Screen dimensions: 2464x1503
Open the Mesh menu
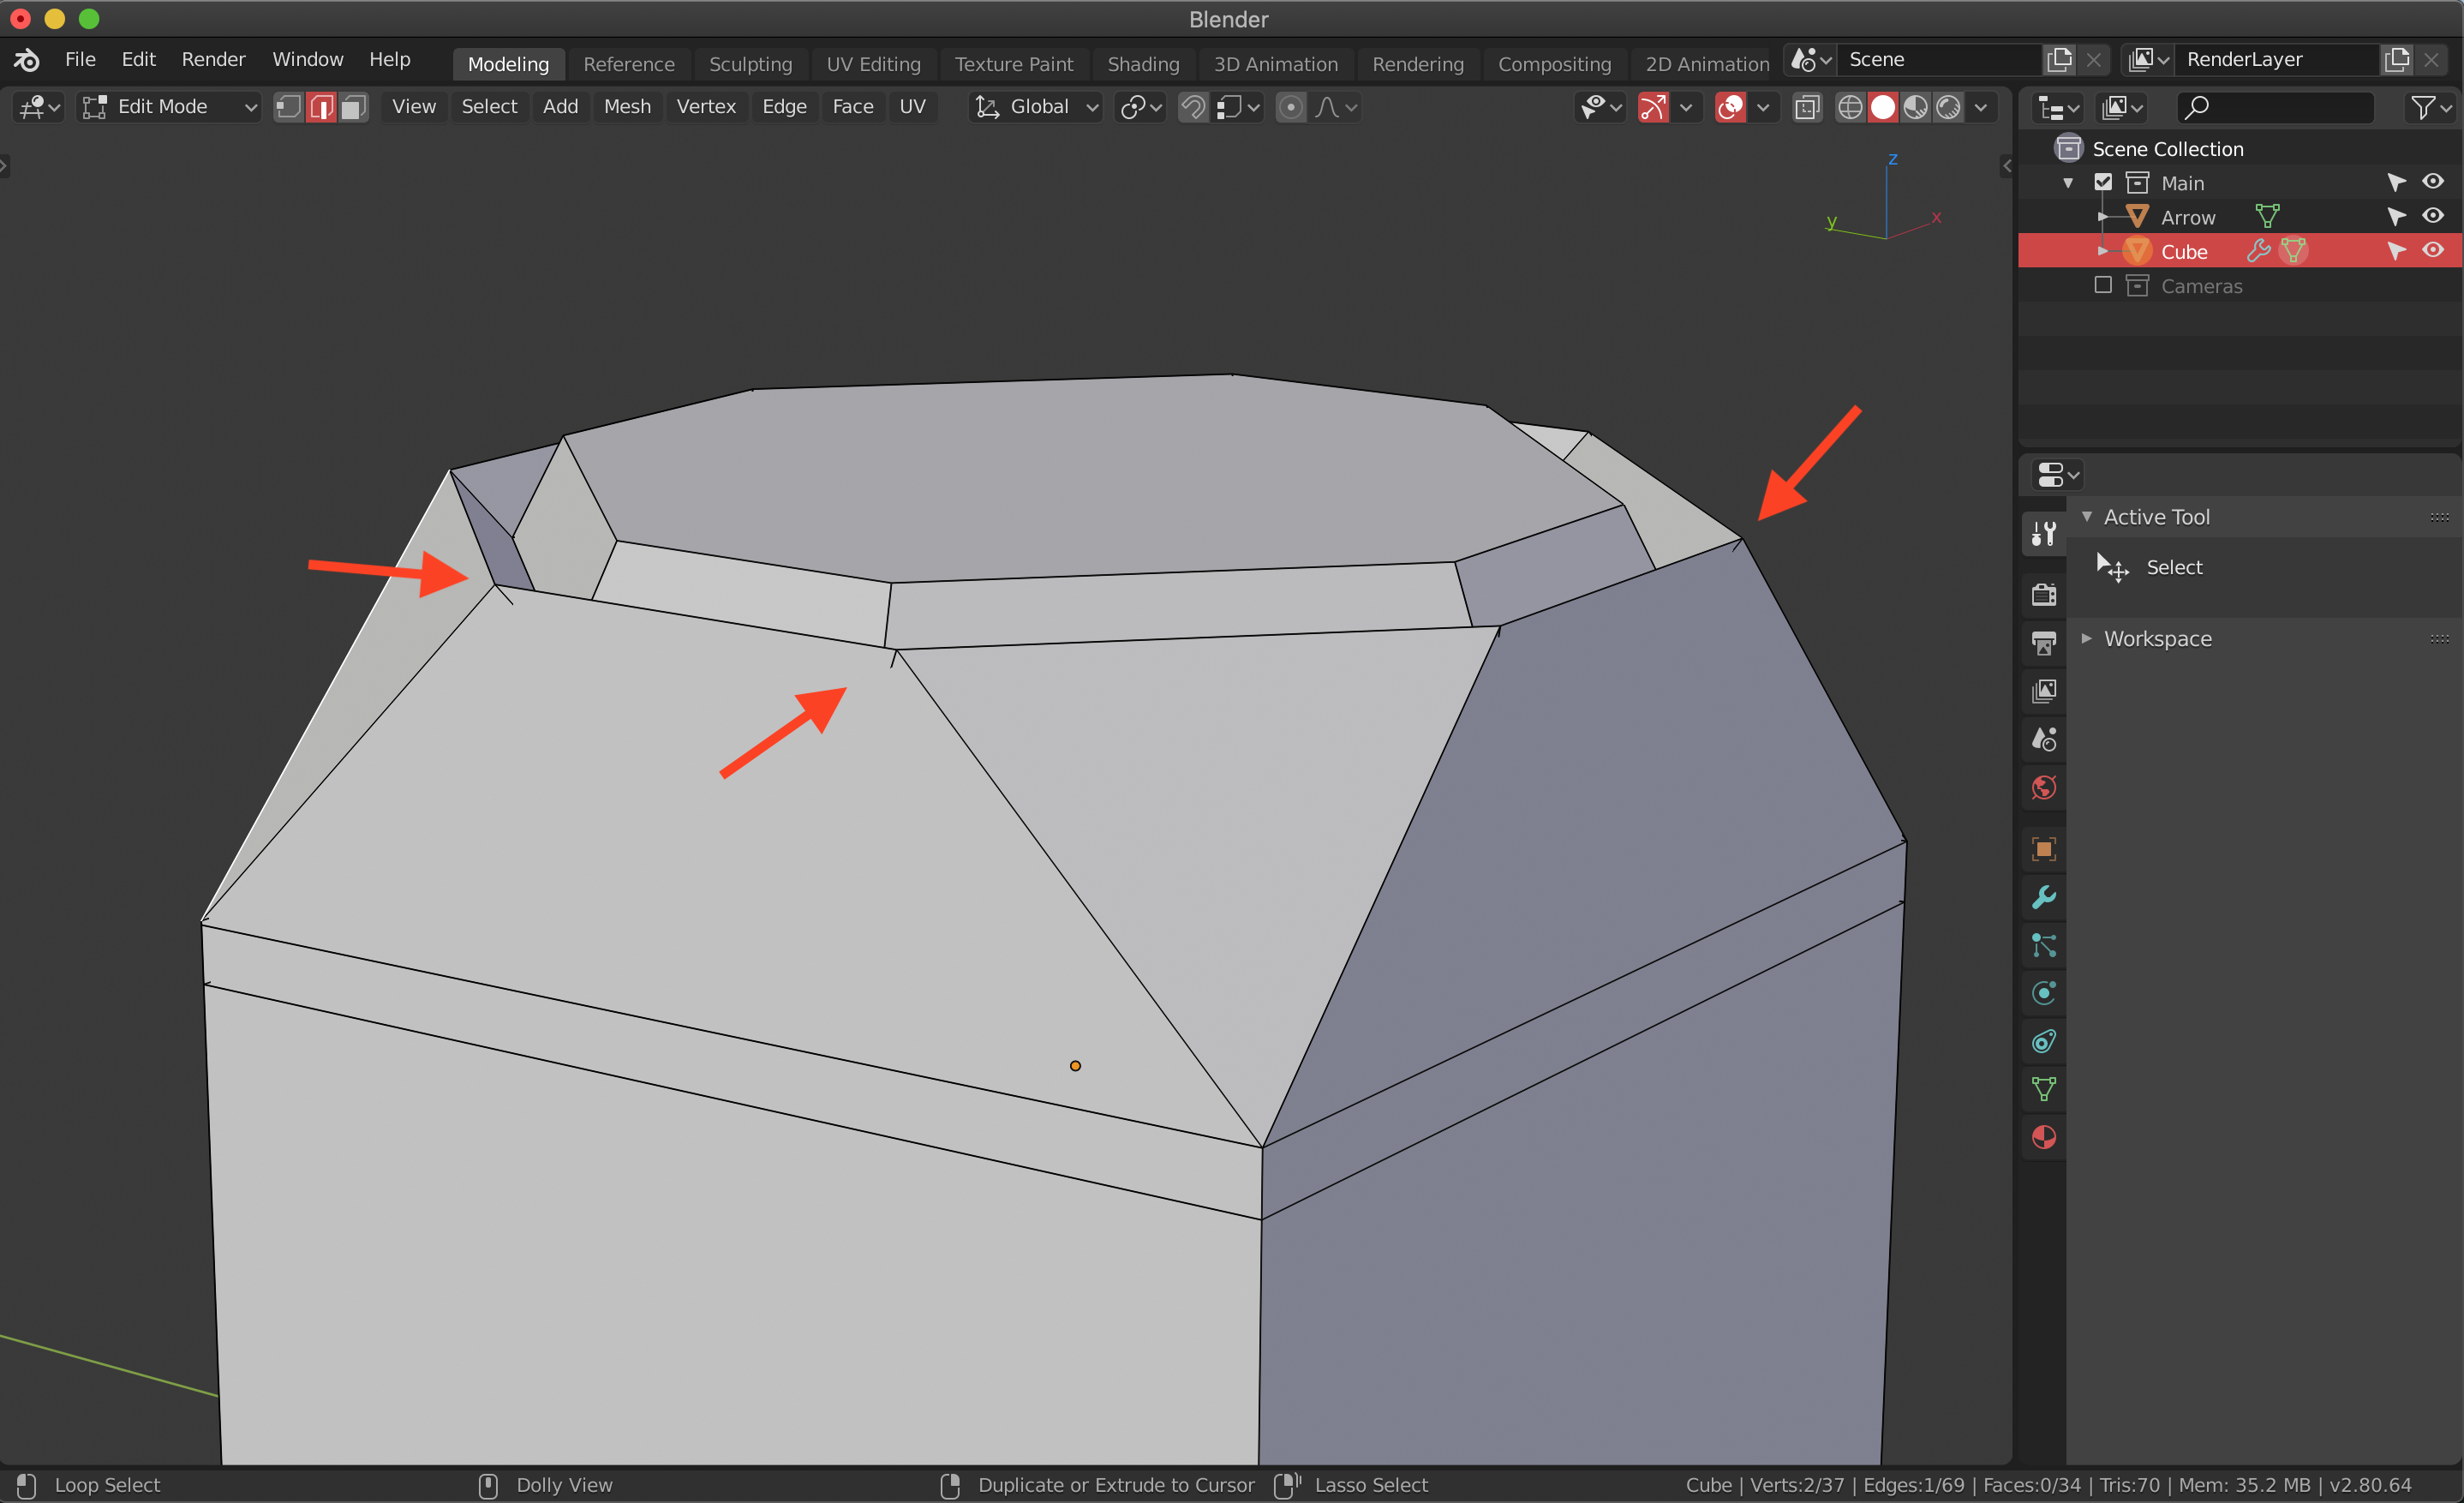627,106
